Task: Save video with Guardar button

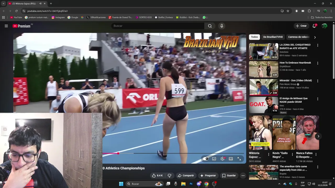Action: click(229, 175)
